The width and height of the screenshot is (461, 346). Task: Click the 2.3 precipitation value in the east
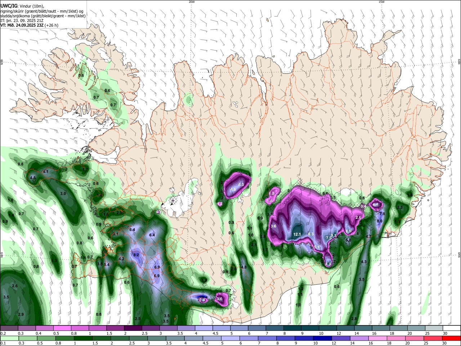[x=399, y=207]
